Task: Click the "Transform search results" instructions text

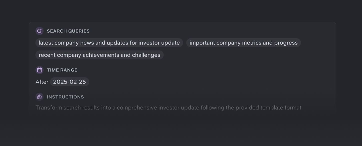Action: [x=168, y=108]
